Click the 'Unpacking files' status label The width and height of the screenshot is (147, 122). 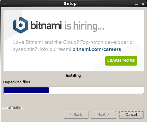pos(17,82)
